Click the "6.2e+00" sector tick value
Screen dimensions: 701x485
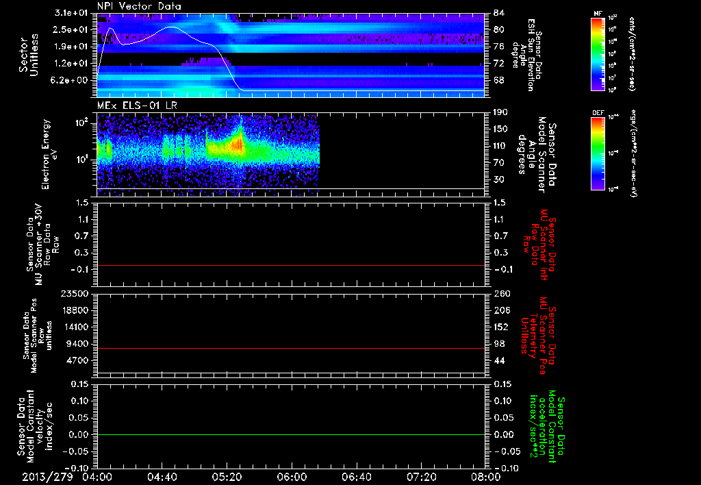point(71,80)
